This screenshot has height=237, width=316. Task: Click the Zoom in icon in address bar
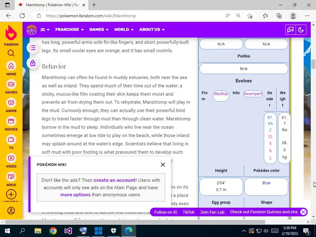[239, 16]
